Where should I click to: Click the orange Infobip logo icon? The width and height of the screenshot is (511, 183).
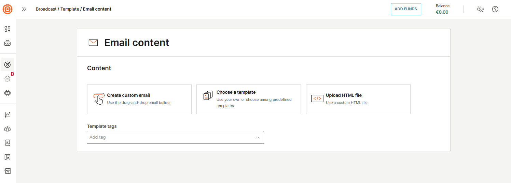click(x=8, y=9)
